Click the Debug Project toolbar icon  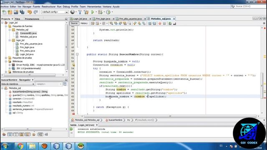click(100, 12)
